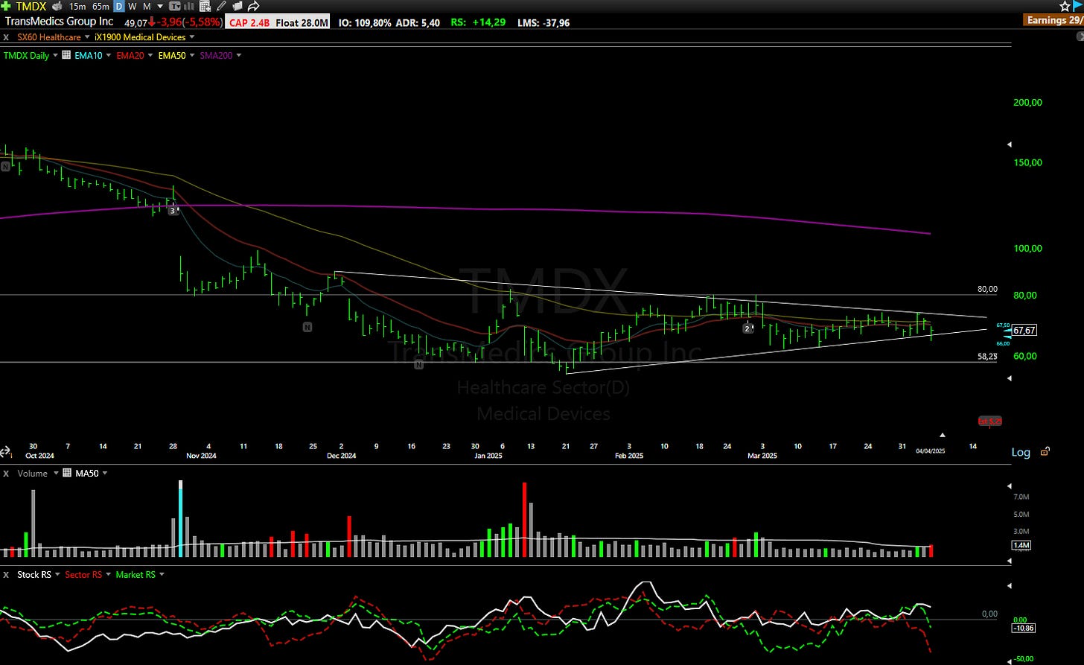Open the Sector RS dropdown arrow
The width and height of the screenshot is (1084, 665).
pyautogui.click(x=109, y=575)
